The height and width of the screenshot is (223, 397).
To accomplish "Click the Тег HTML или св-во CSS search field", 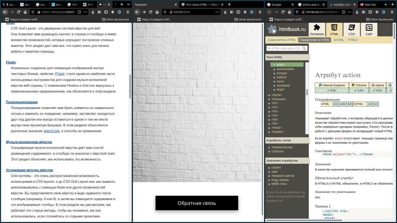I will (284, 48).
